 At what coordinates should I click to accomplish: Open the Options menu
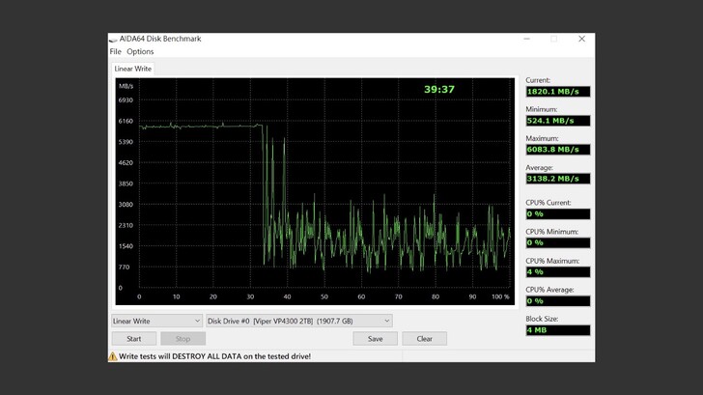click(140, 52)
